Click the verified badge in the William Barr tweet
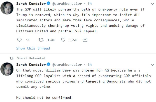The width and height of the screenshot is (156, 102). (x=48, y=64)
